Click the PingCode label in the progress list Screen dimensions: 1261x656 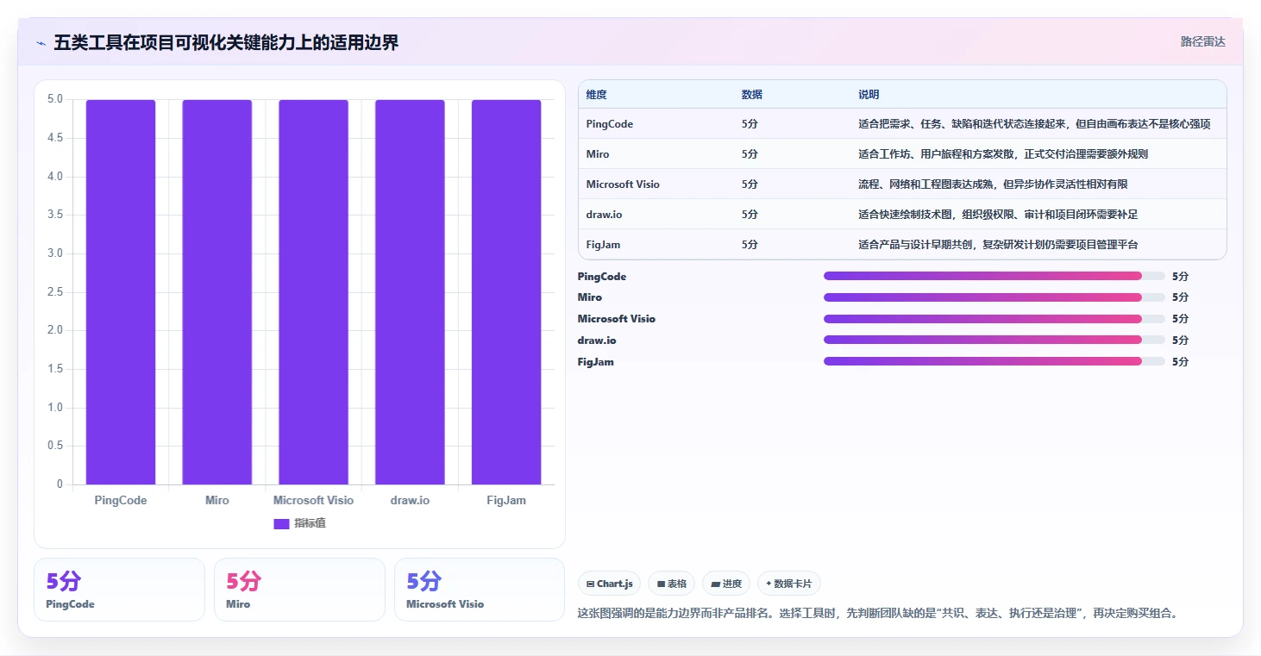point(602,277)
